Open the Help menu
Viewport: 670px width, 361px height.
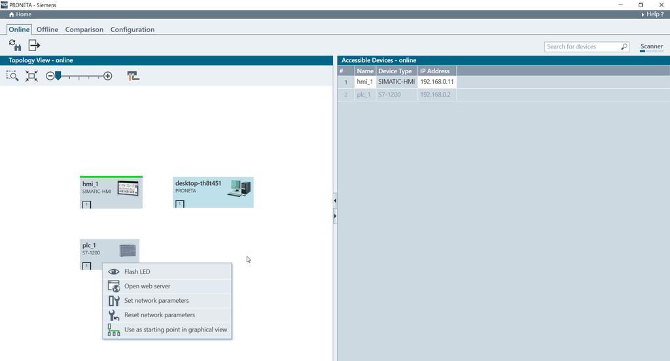click(652, 14)
